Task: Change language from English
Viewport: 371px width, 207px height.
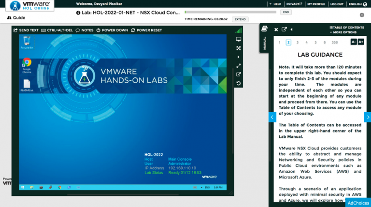Action: click(358, 4)
